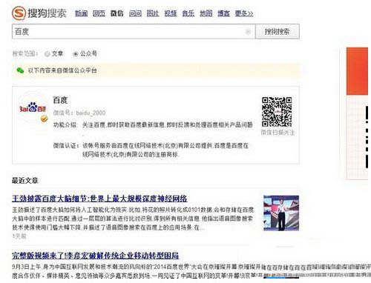The image size is (371, 283).
Task: Open article 王劲披露百度大脑细节
Action: (99, 199)
